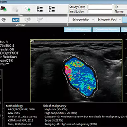Click the grayed contour edit icon with circle
This screenshot has height=127, width=127.
[x=28, y=20]
